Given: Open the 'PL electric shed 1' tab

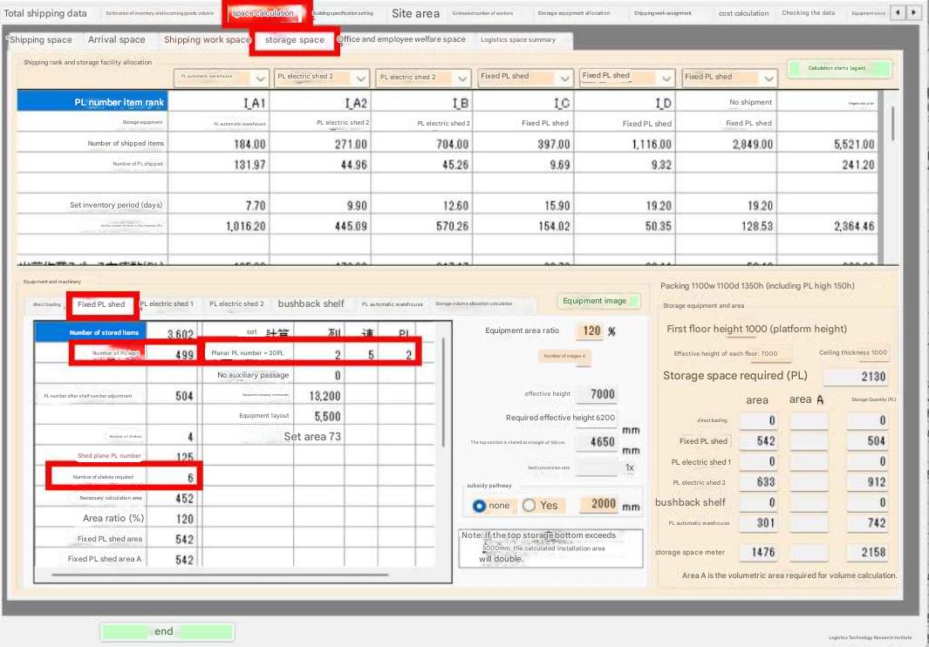Looking at the screenshot, I should (x=167, y=303).
